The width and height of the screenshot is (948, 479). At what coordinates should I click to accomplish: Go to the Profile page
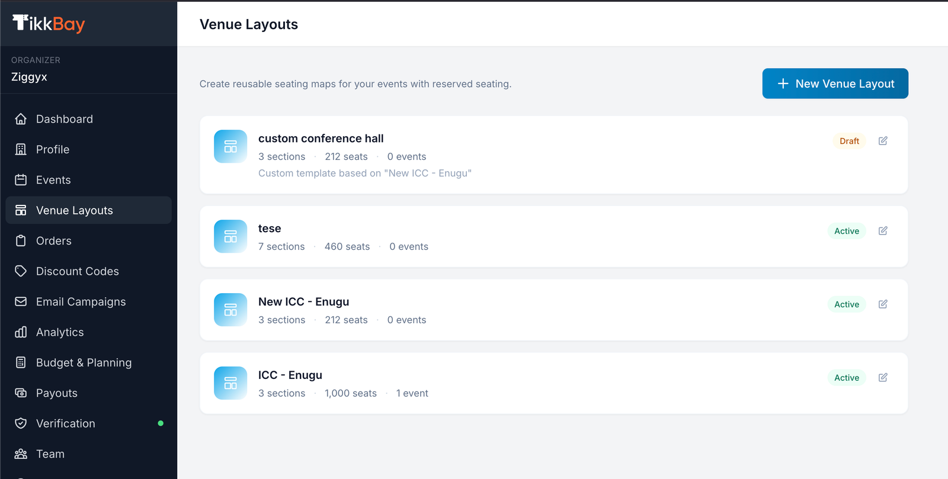[x=52, y=150]
